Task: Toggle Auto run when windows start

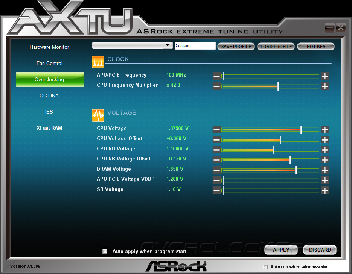Action: 265,267
